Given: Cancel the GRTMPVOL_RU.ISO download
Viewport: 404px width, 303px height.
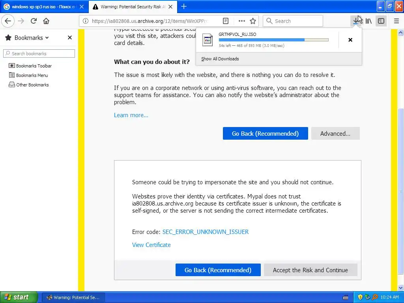Looking at the screenshot, I should pos(350,40).
